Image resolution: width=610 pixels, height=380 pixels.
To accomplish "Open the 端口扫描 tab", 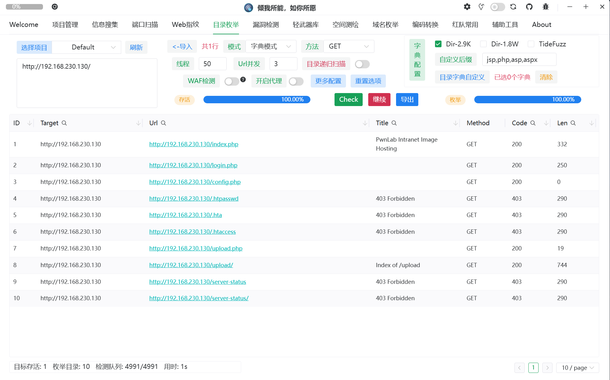I will pyautogui.click(x=145, y=25).
